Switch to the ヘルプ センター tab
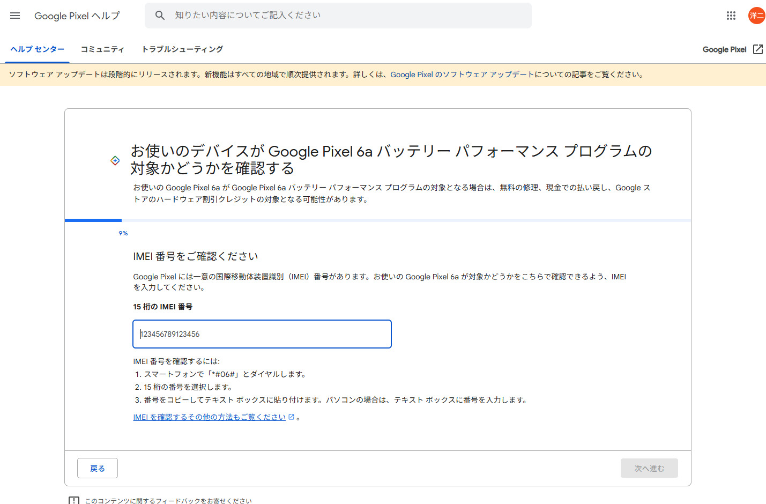Screen dimensions: 766x504 point(38,49)
